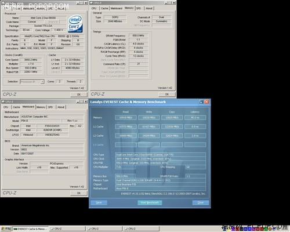
Task: Switch to Cache tab in Memory CPU-Z window
Action: (x=104, y=8)
